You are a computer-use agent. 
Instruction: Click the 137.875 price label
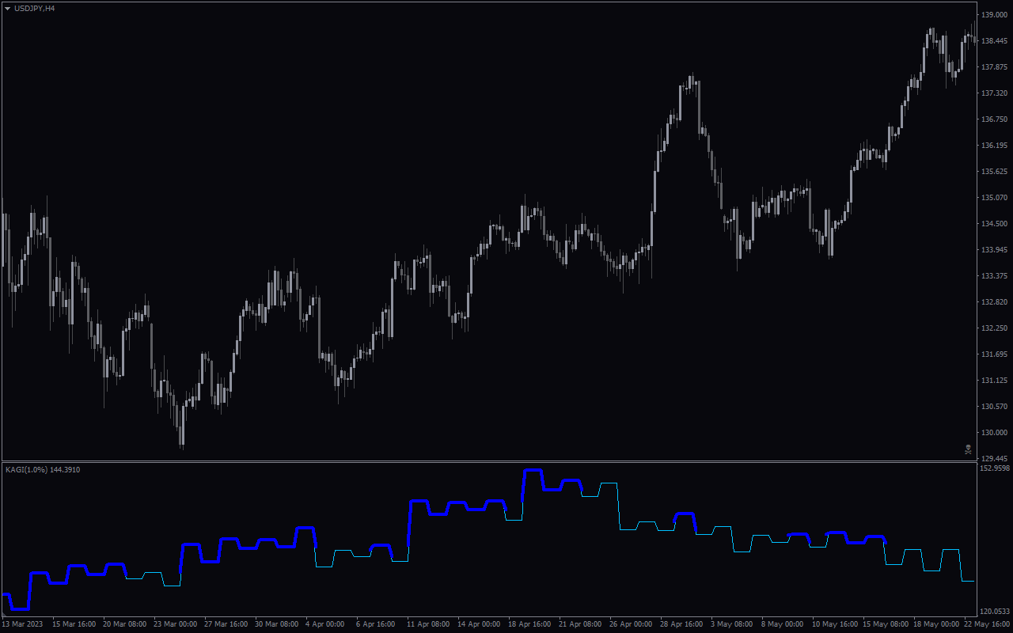coord(995,67)
